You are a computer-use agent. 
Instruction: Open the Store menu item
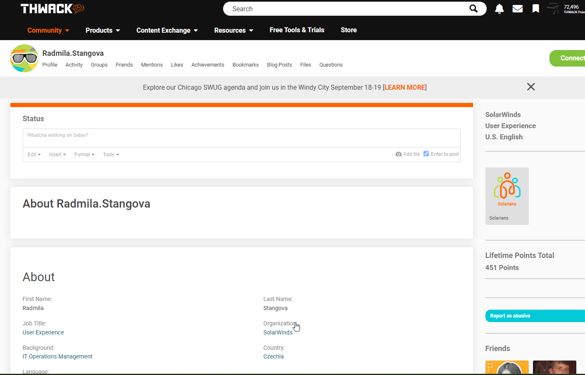click(x=349, y=30)
